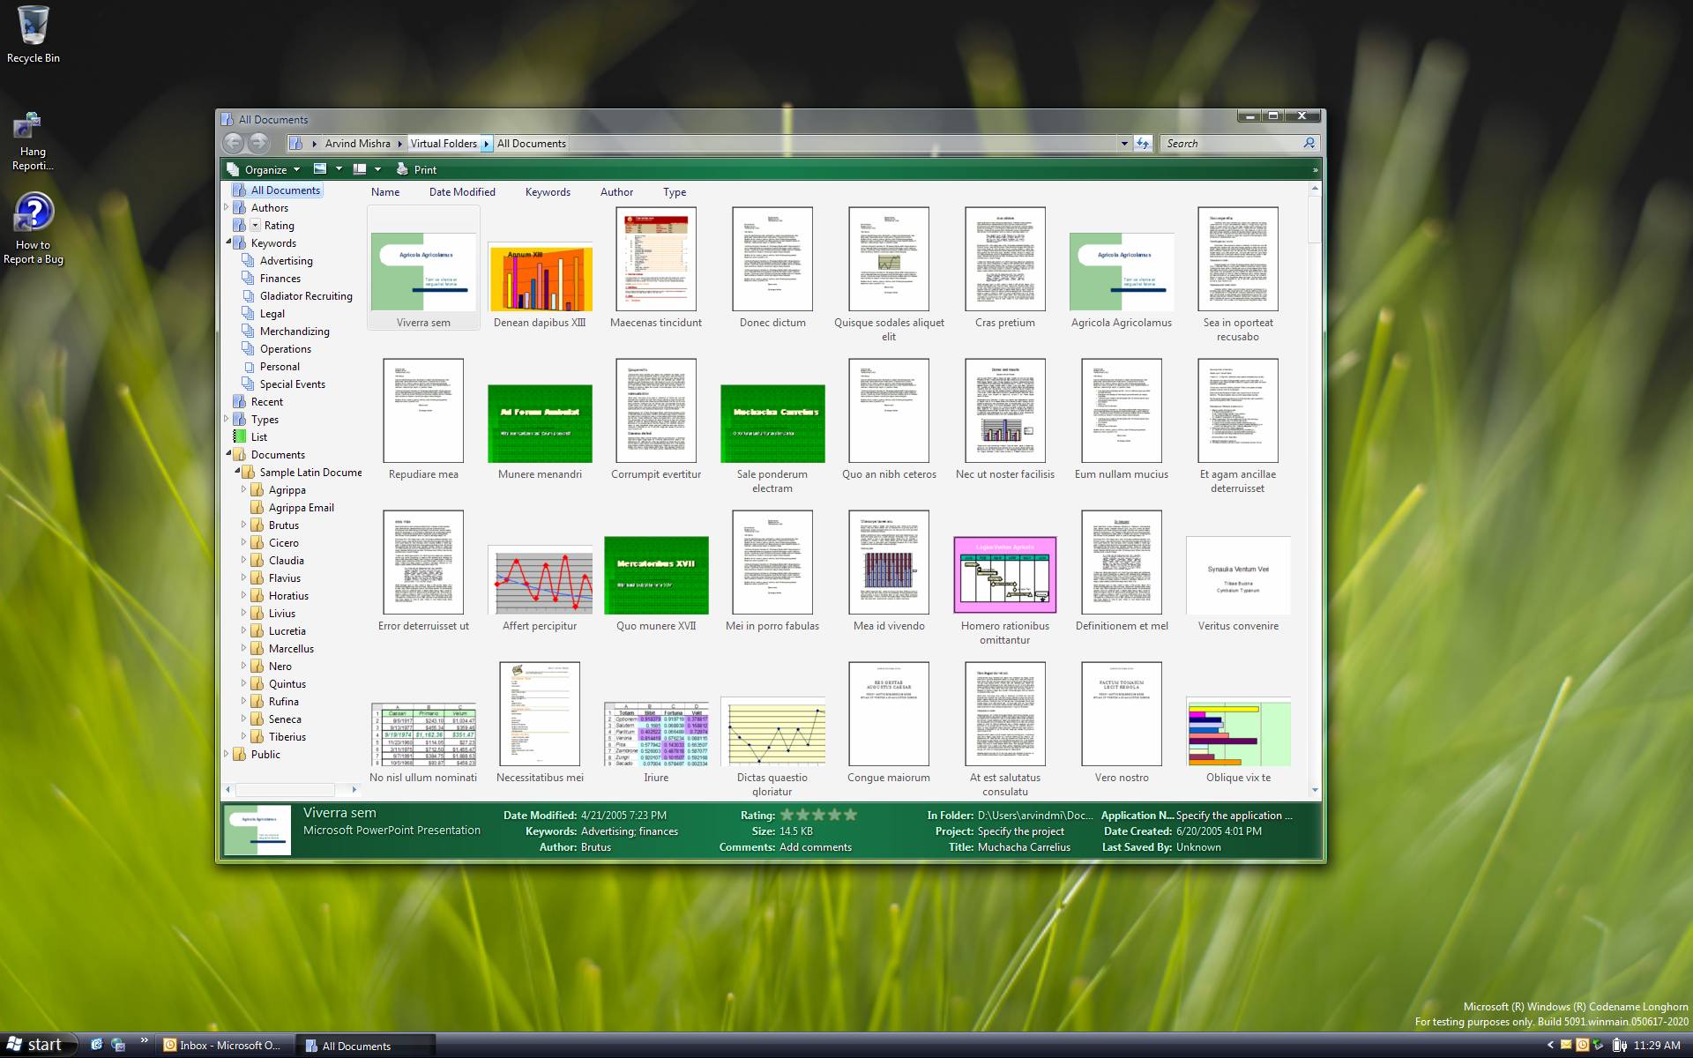Expand the Cicero folder node
The width and height of the screenshot is (1693, 1058).
[x=244, y=542]
